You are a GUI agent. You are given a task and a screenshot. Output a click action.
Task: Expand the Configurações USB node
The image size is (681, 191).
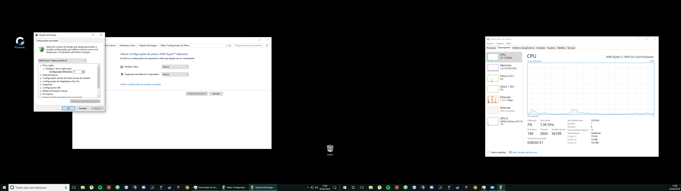[x=41, y=88]
